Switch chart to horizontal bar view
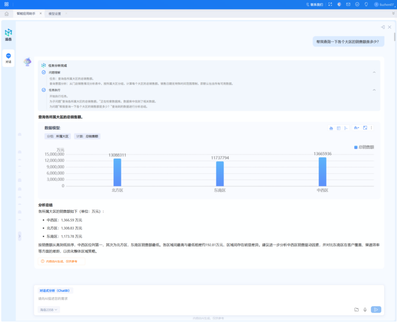This screenshot has height=322, width=397. 346,128
